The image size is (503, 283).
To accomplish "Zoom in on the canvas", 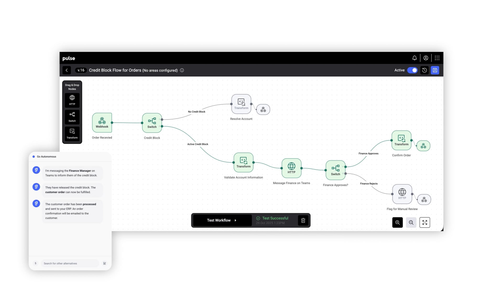I will coord(397,222).
